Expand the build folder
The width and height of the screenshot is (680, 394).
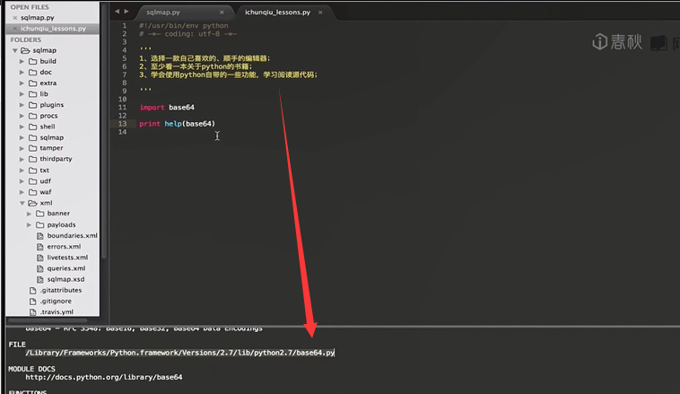(x=22, y=61)
